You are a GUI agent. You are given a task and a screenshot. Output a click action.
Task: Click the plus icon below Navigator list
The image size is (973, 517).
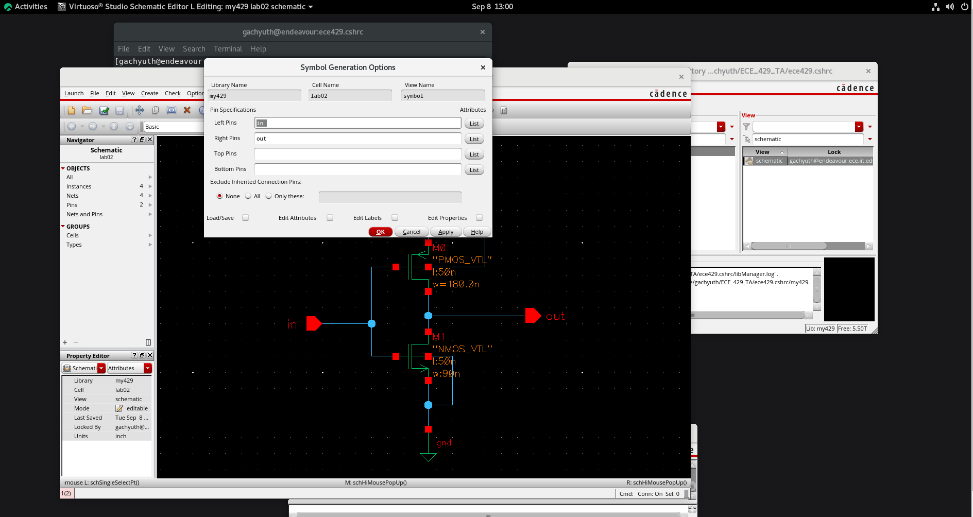tap(65, 342)
